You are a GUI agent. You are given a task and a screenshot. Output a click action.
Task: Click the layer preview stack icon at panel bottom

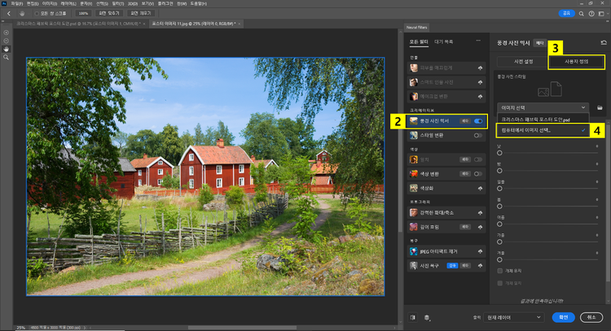pyautogui.click(x=427, y=317)
